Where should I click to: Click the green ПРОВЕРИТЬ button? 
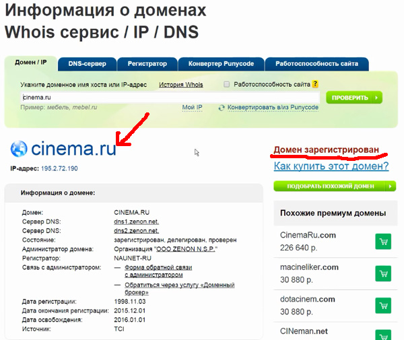click(x=354, y=98)
